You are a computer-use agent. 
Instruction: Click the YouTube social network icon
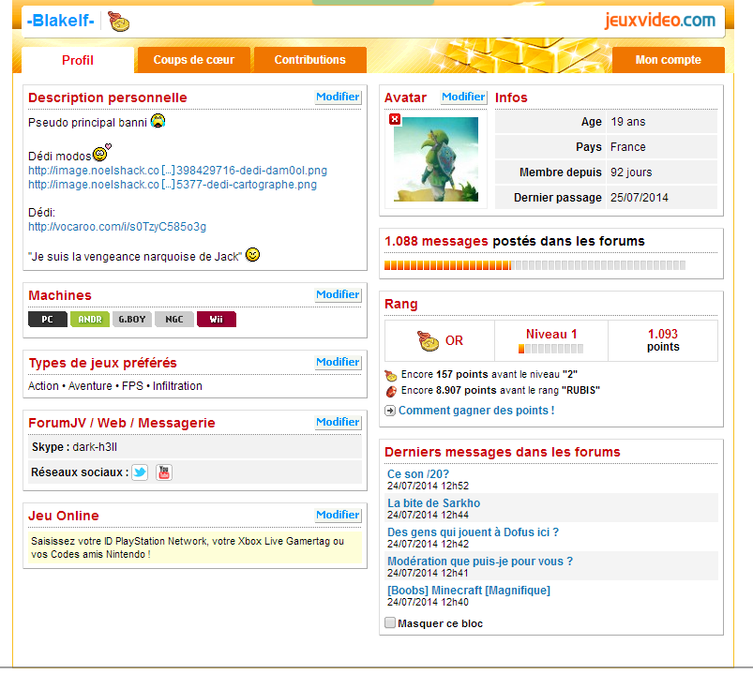(x=164, y=472)
